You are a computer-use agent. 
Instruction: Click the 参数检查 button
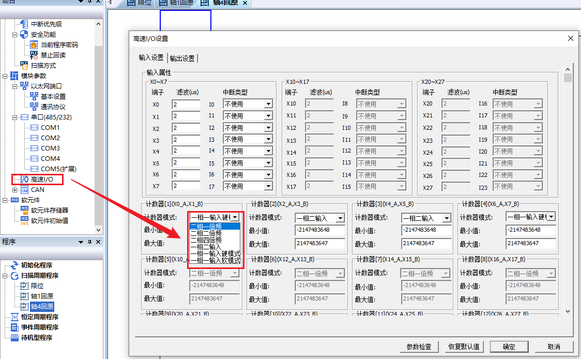pos(419,347)
